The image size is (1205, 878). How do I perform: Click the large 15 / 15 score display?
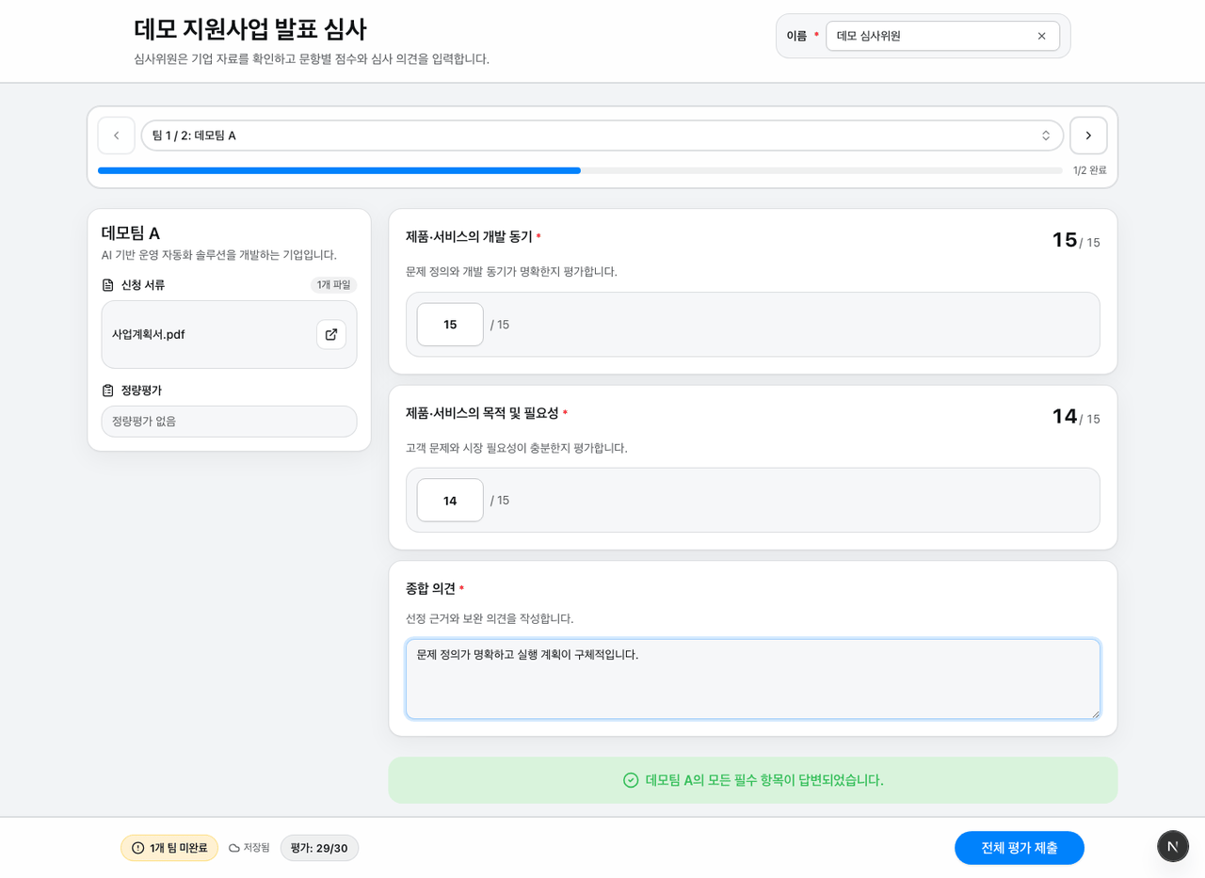click(1076, 240)
